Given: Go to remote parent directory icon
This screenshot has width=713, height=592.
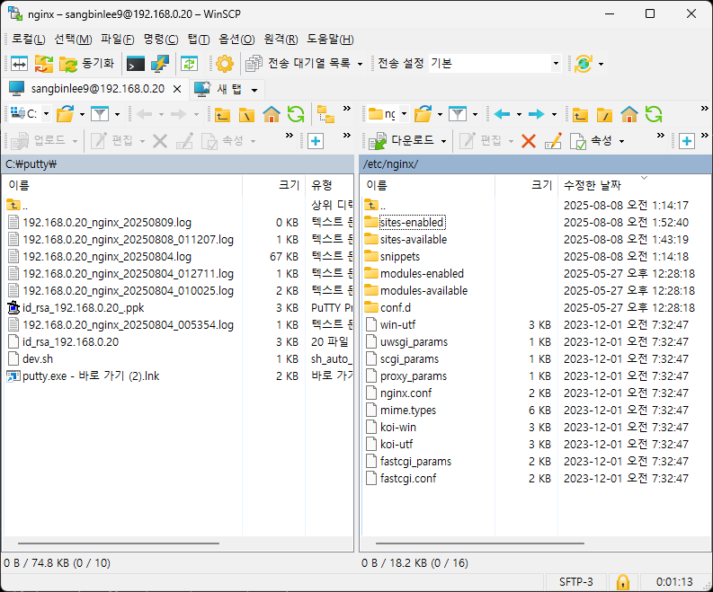Looking at the screenshot, I should (580, 114).
